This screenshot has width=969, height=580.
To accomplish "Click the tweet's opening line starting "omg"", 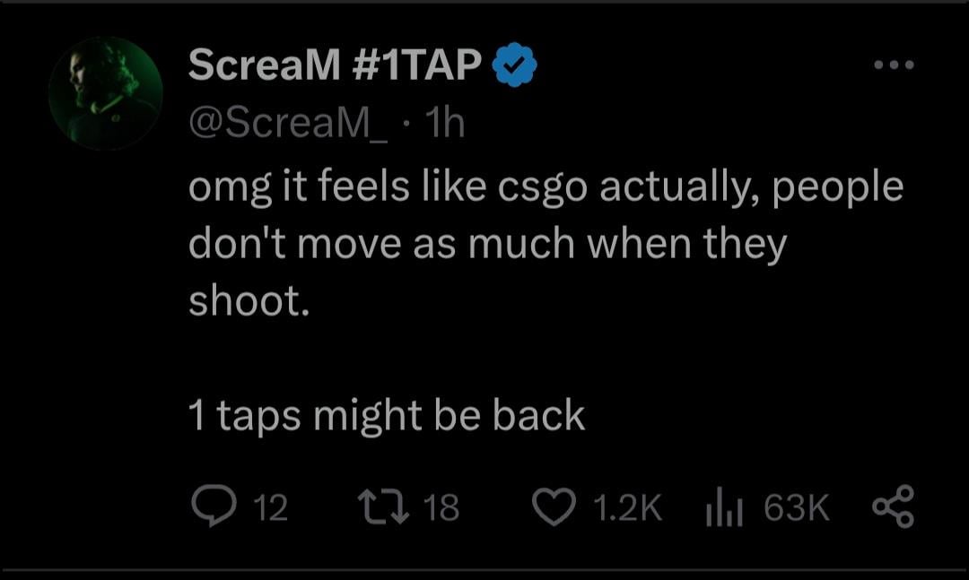I will [x=546, y=190].
